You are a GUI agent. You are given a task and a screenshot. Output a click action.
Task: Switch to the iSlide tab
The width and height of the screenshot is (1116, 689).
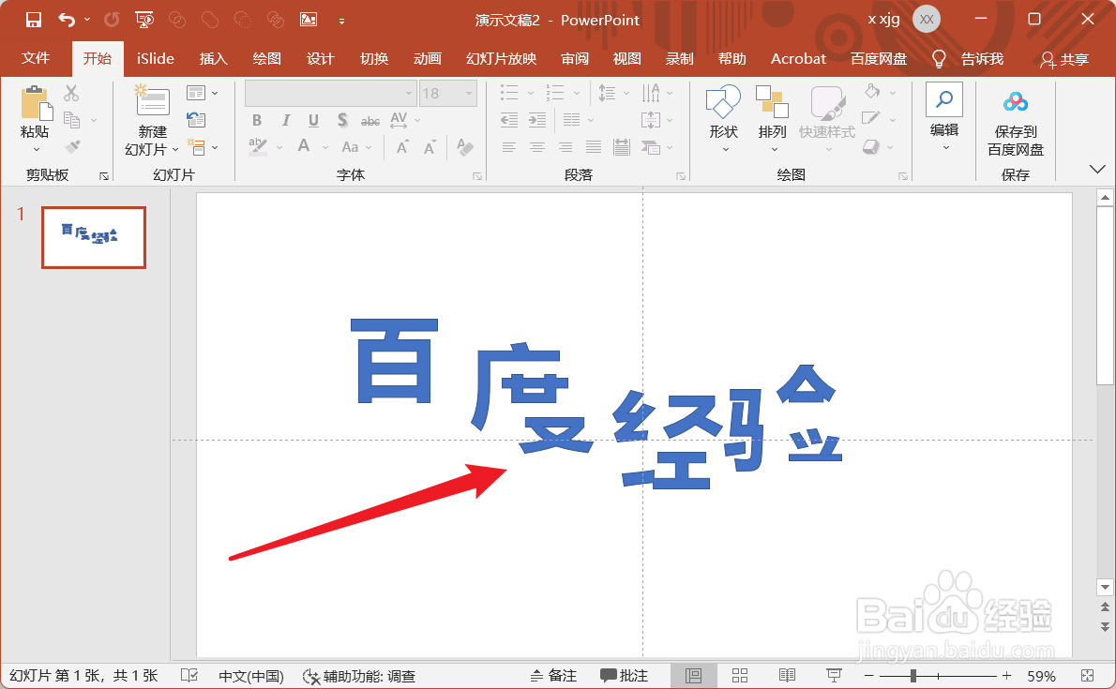[155, 58]
